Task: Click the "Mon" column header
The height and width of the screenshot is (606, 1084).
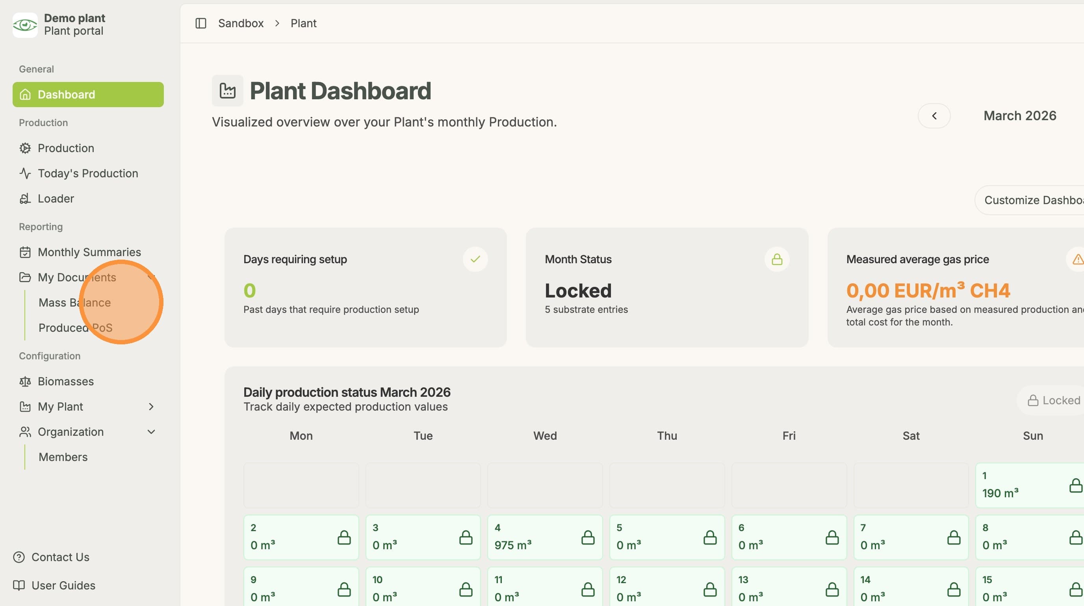Action: (x=301, y=435)
